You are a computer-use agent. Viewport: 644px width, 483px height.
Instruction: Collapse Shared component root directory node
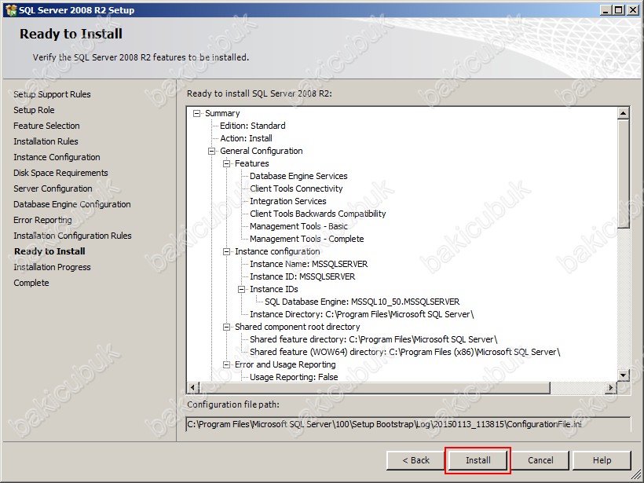pos(227,327)
